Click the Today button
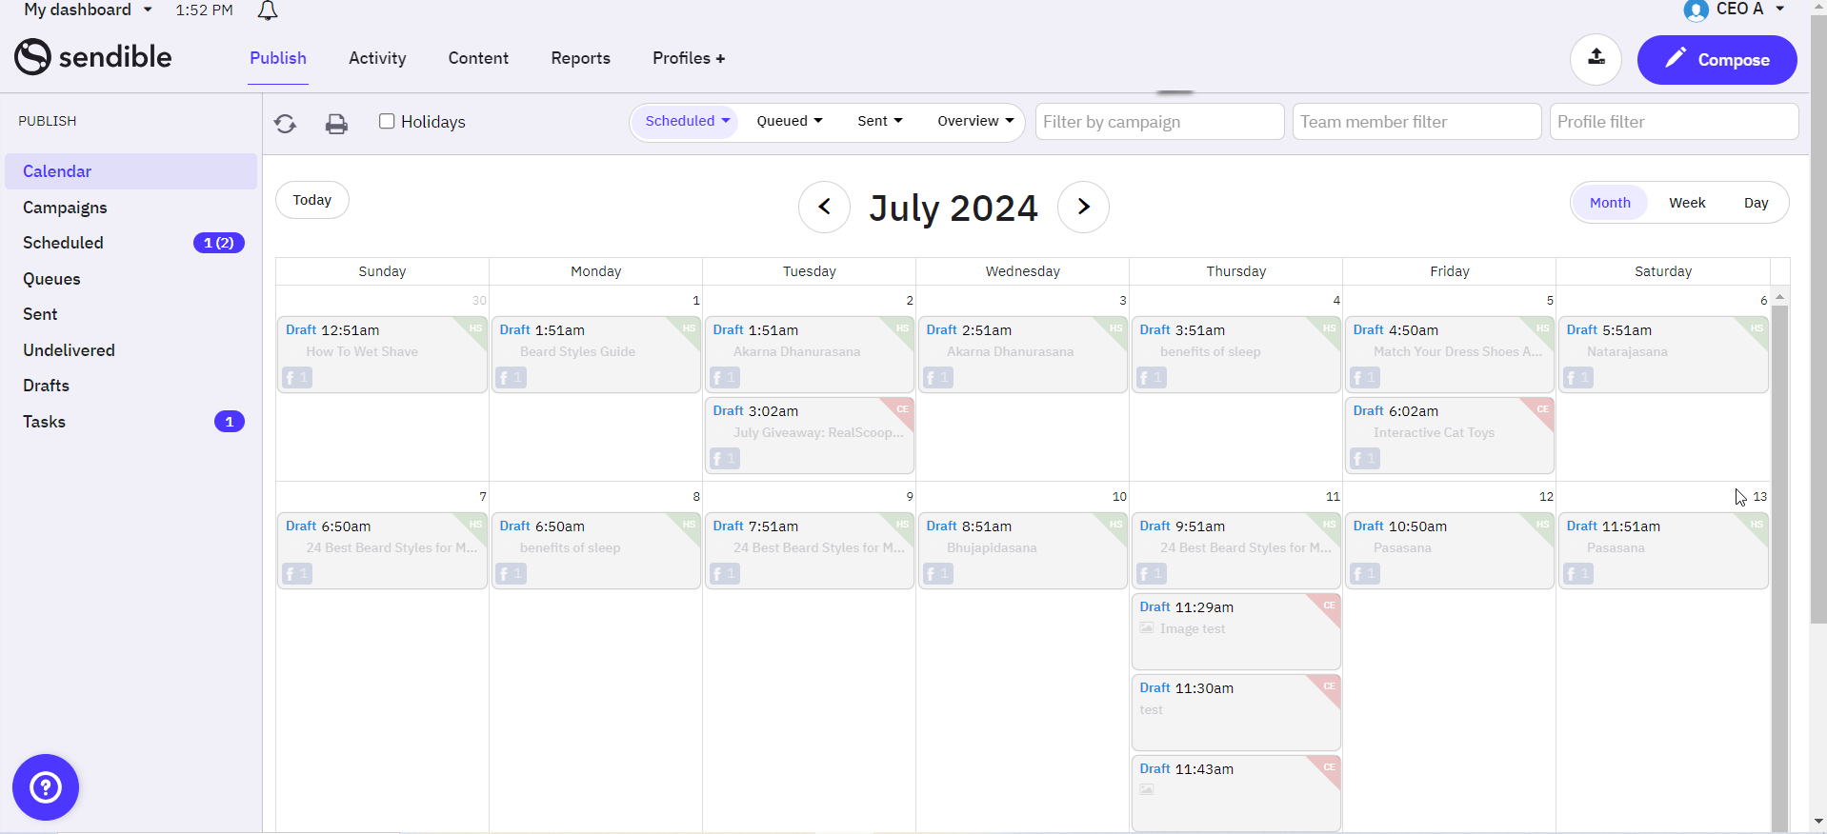The height and width of the screenshot is (834, 1827). click(312, 200)
